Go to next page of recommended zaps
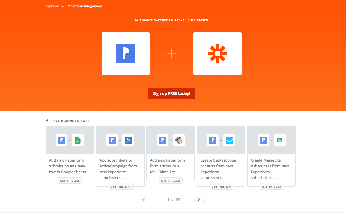346x213 pixels. tap(199, 200)
